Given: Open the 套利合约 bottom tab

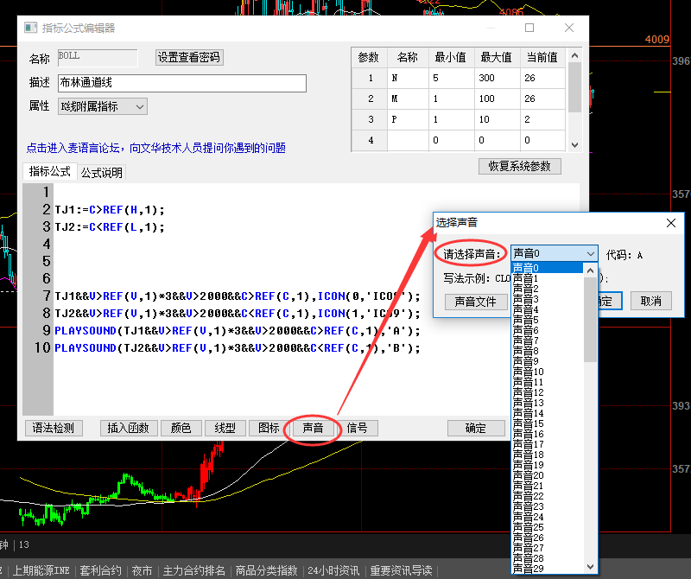Looking at the screenshot, I should tap(100, 570).
